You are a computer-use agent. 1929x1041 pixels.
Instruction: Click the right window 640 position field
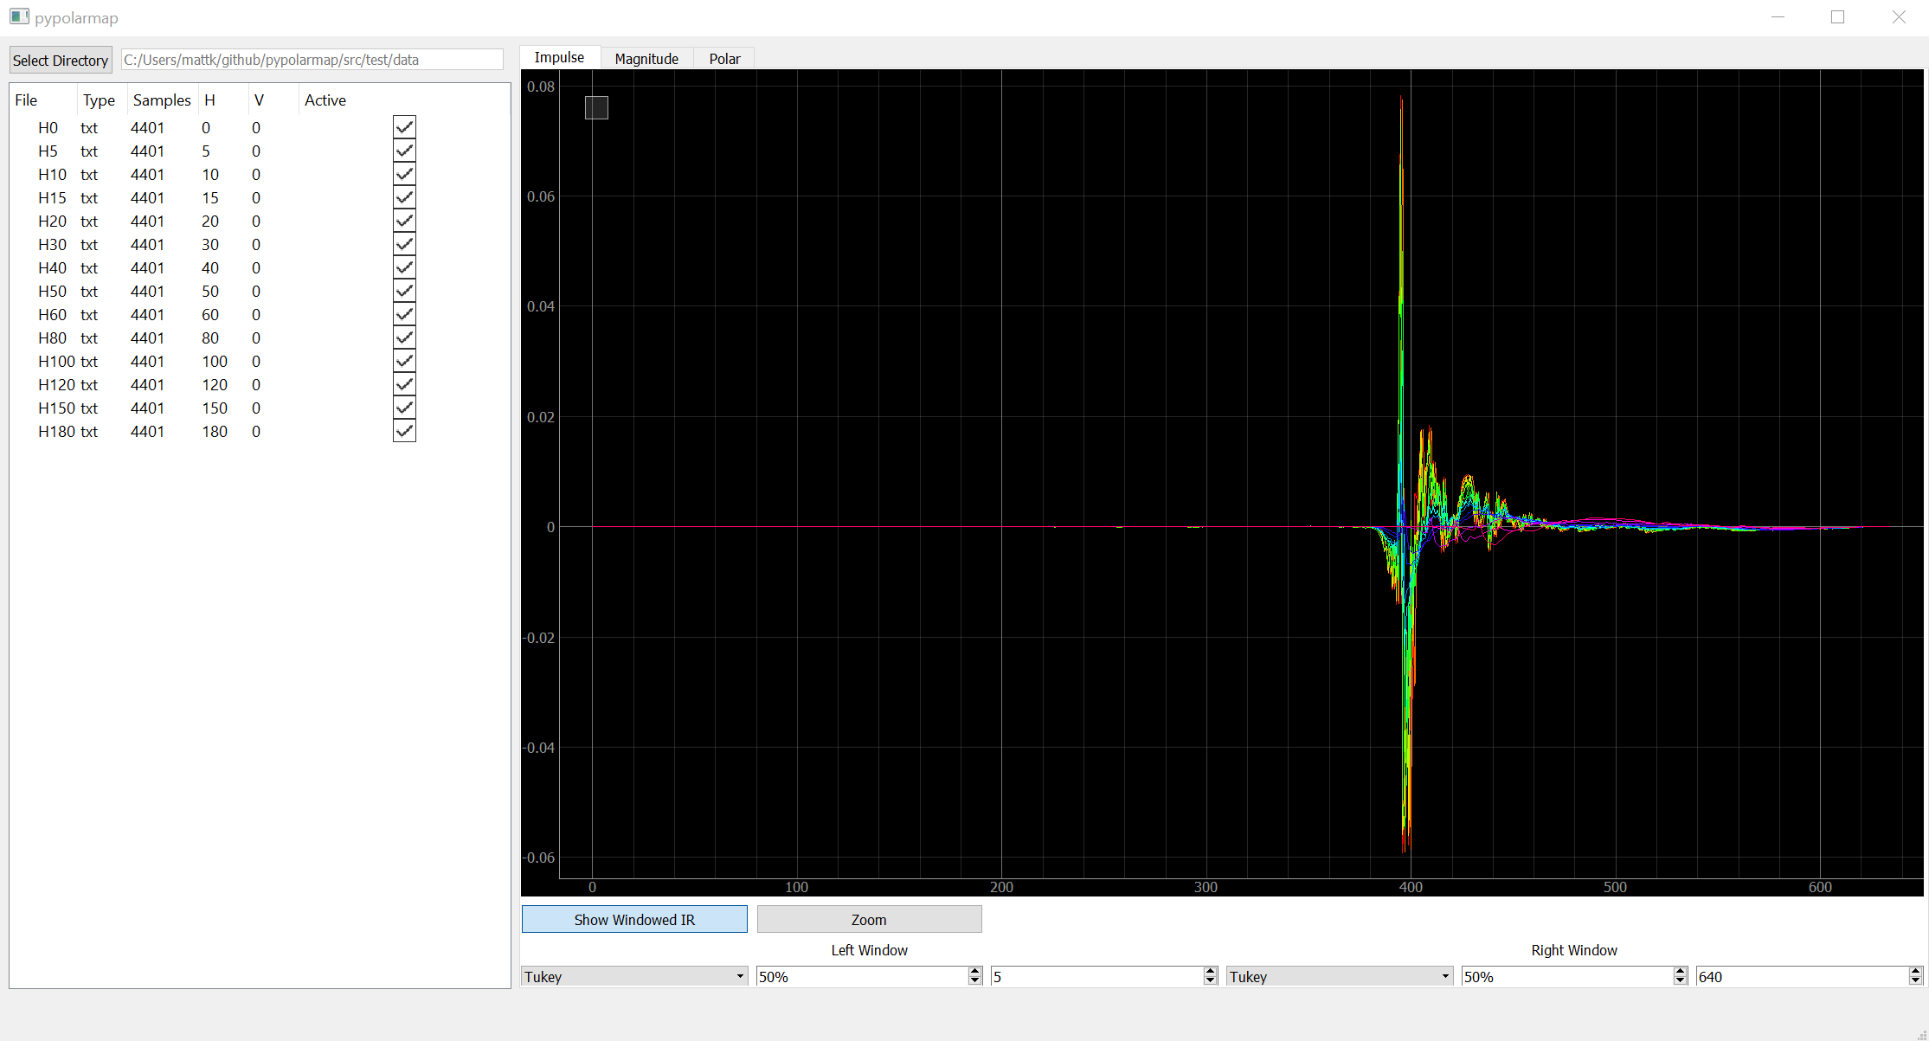(1802, 976)
